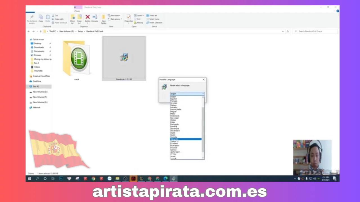Click Select all in ribbon
The image size is (360, 202).
pos(152,15)
